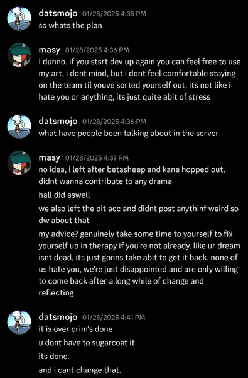Open datsmojo username above 'so whats the plan'
248x378 pixels.
click(x=58, y=13)
